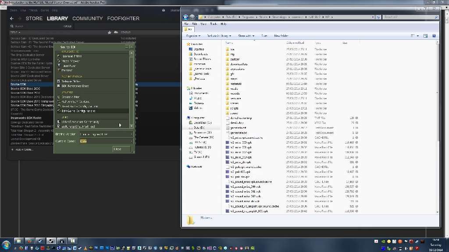449x252 pixels.
Task: Click the Windows Start orb
Action: pos(6,244)
